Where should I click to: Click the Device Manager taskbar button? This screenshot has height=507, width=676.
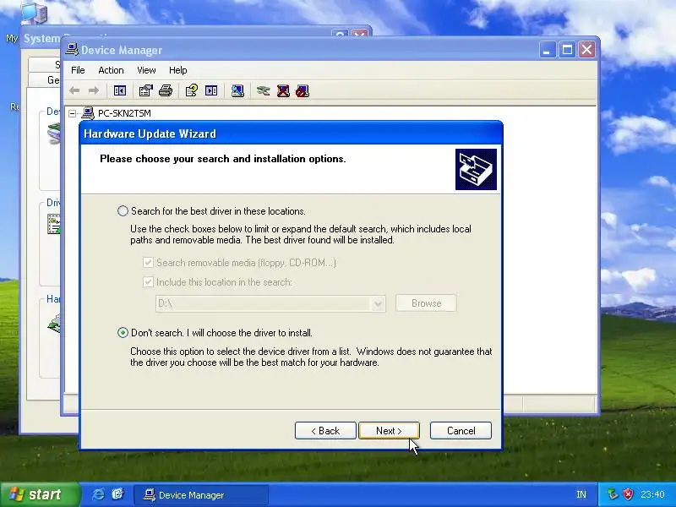pos(201,495)
